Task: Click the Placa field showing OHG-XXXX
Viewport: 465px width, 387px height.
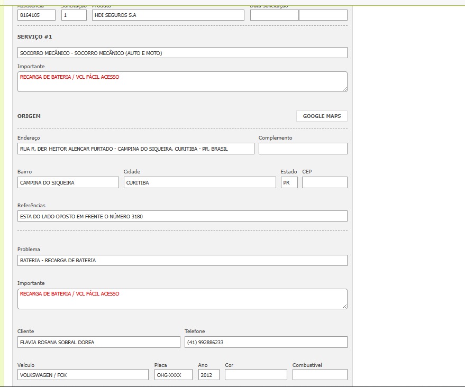Action: click(173, 375)
